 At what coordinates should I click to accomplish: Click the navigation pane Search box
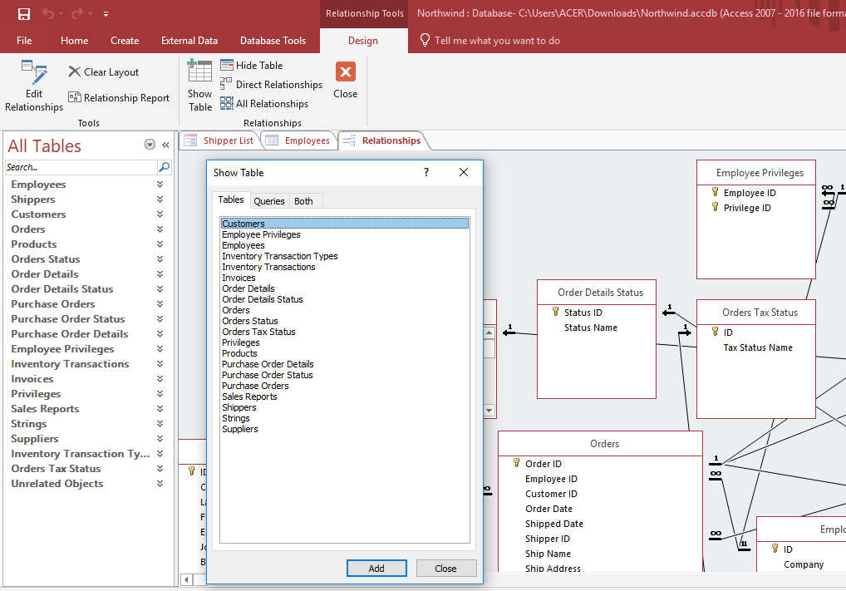point(81,167)
